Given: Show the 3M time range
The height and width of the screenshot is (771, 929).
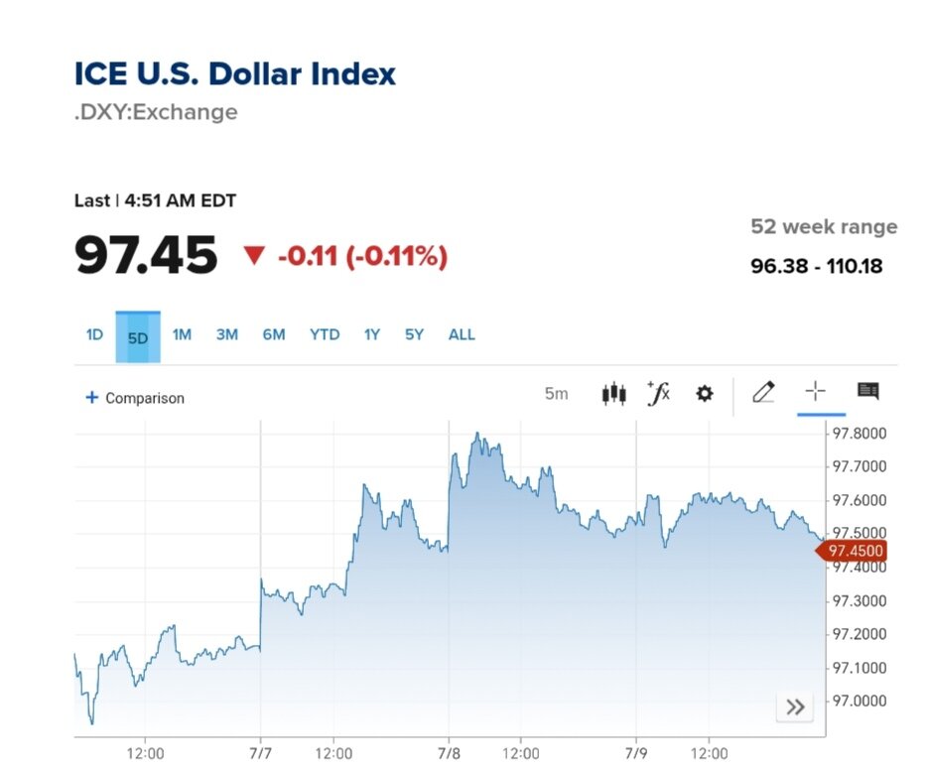Looking at the screenshot, I should pyautogui.click(x=227, y=335).
